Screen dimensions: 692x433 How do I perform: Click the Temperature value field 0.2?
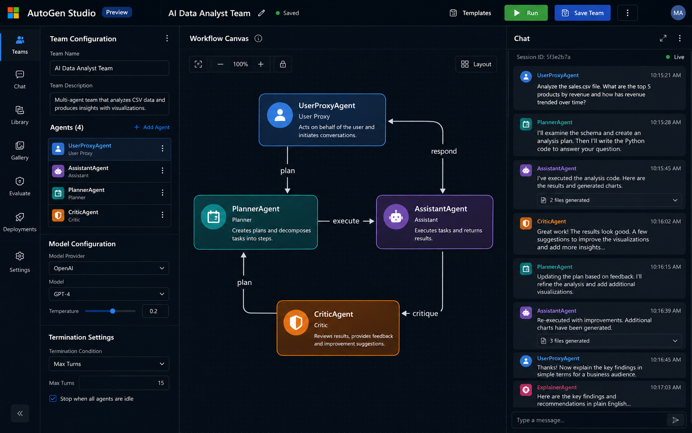click(155, 311)
